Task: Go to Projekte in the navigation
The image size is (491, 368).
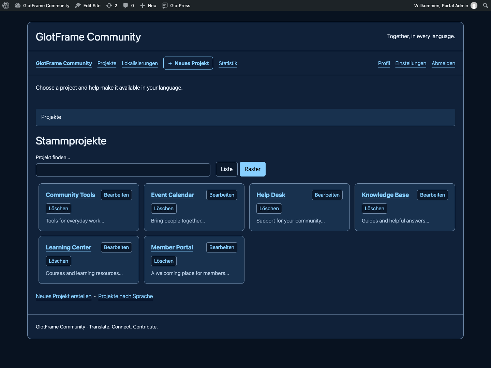Action: (x=107, y=63)
